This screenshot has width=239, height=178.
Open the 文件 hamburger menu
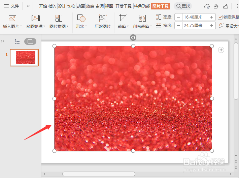[x=11, y=6]
